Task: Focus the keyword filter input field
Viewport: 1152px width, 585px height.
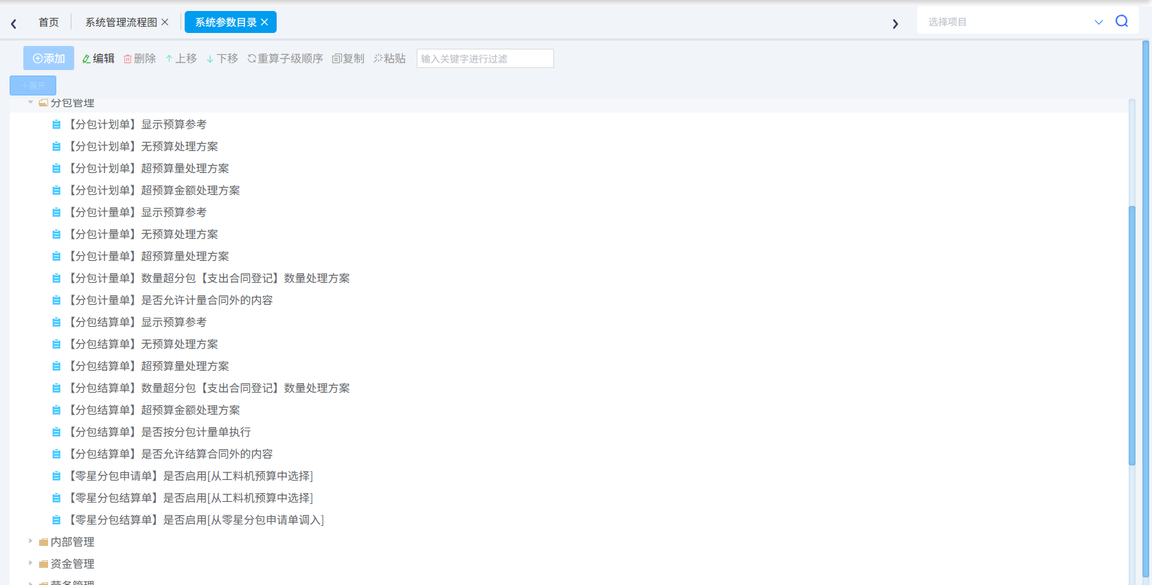Action: [485, 58]
